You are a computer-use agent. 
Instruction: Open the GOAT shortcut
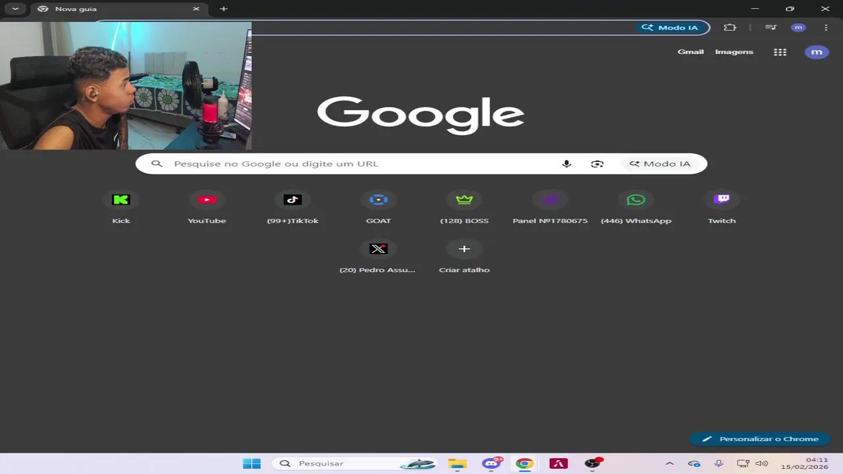(378, 199)
